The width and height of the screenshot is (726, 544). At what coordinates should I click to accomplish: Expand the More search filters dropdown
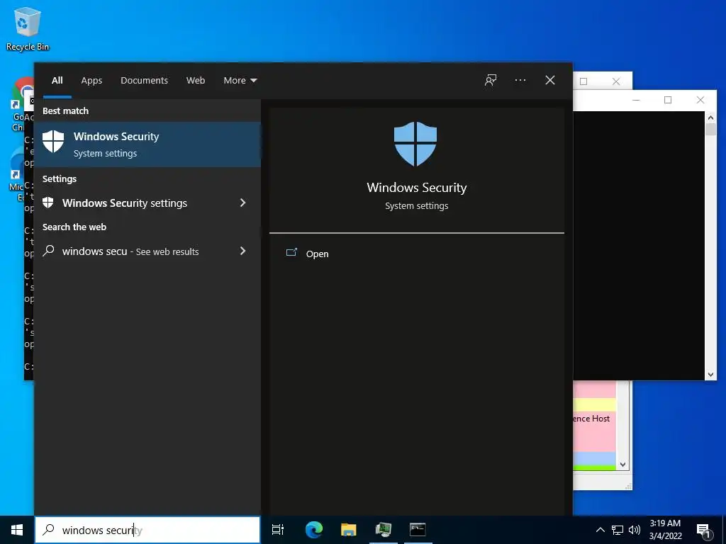(x=240, y=81)
